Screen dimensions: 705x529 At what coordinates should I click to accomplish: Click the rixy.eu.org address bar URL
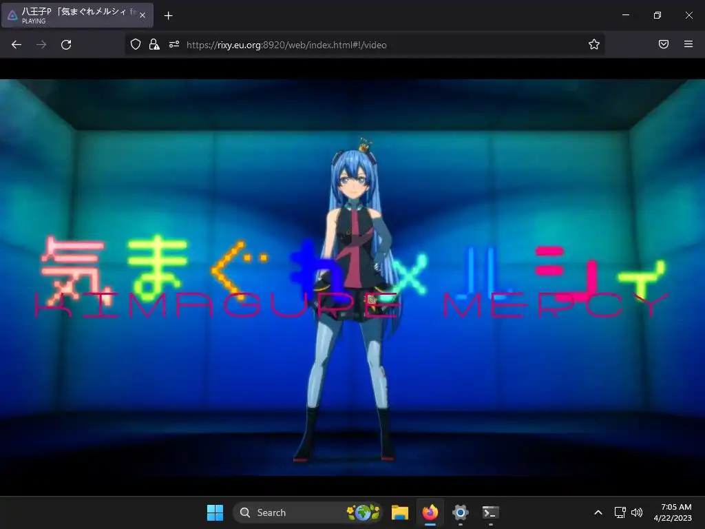coord(286,45)
